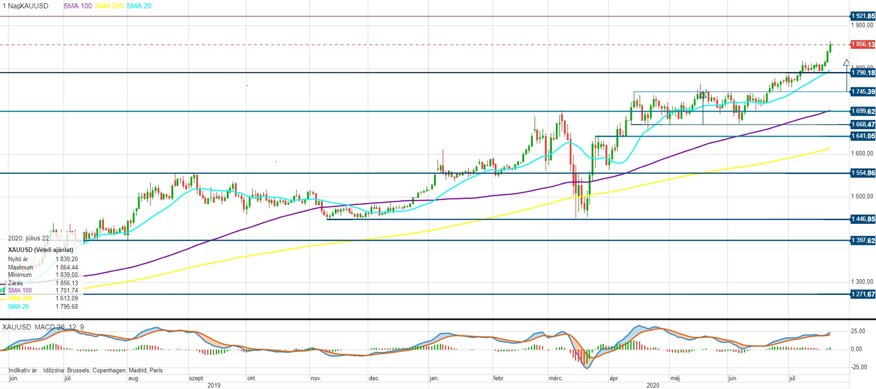The width and height of the screenshot is (876, 389).
Task: Click the Minimum value 1 839,00
Action: [x=66, y=275]
